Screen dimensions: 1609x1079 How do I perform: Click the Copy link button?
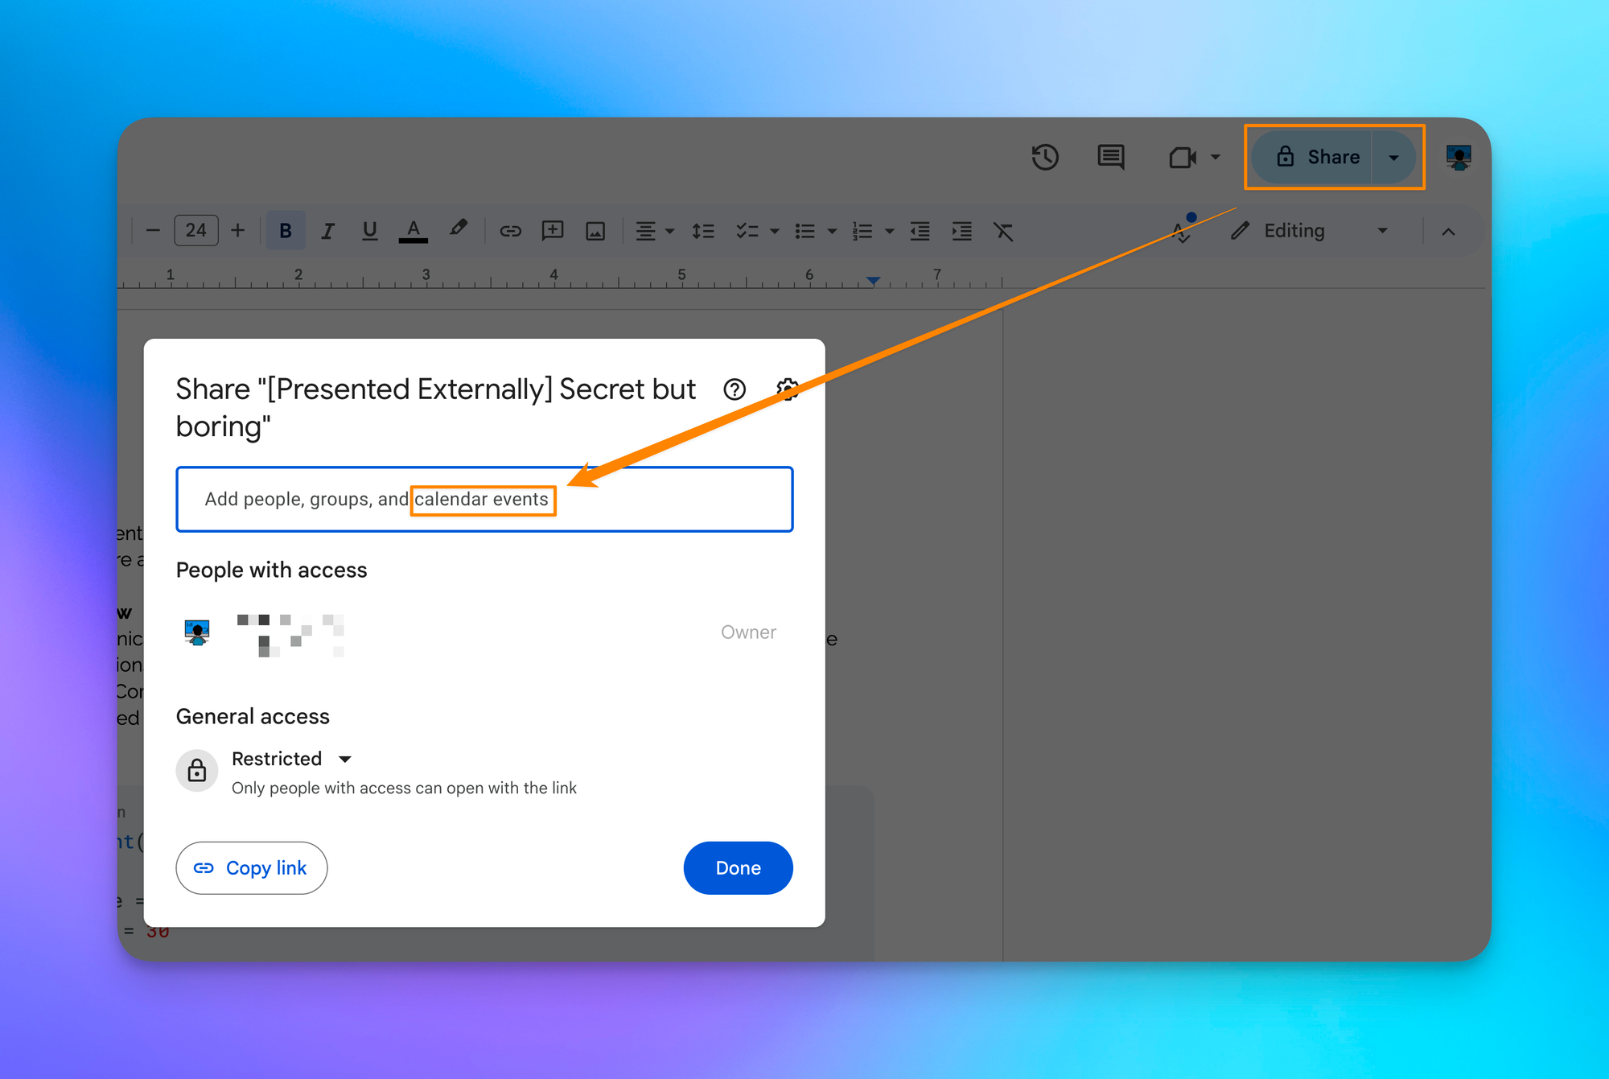click(251, 868)
